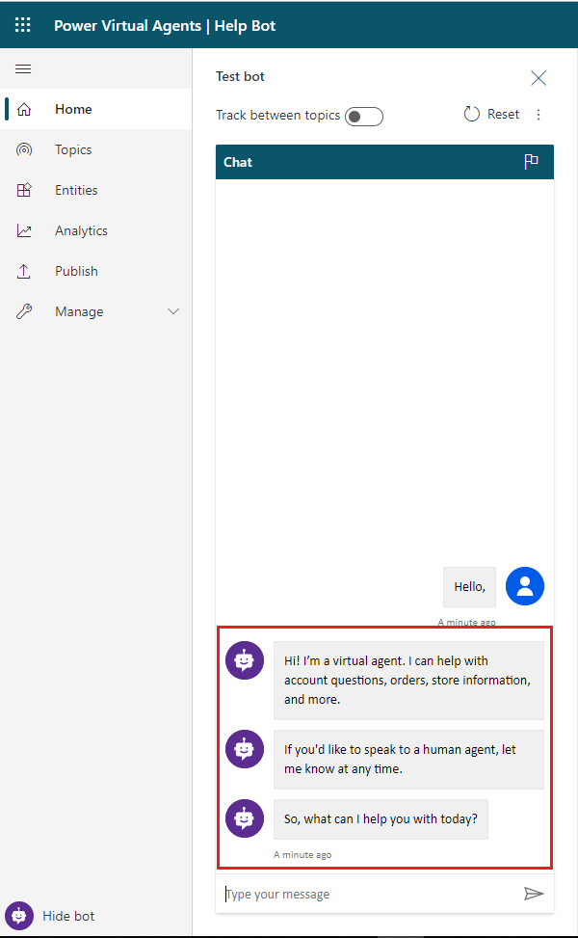Image resolution: width=578 pixels, height=938 pixels.
Task: Toggle Track between topics switch
Action: coord(364,116)
